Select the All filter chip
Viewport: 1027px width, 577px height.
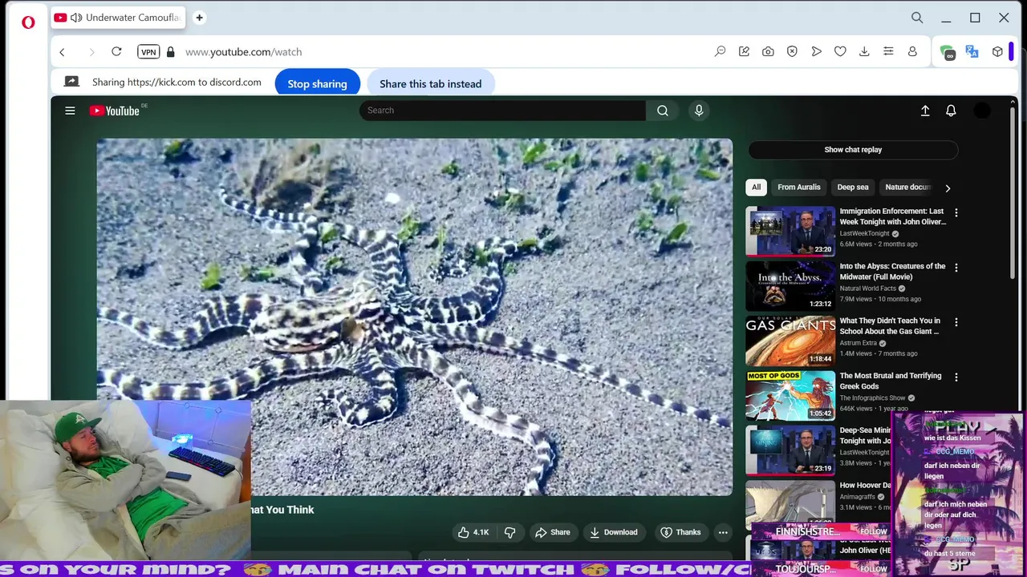coord(756,188)
